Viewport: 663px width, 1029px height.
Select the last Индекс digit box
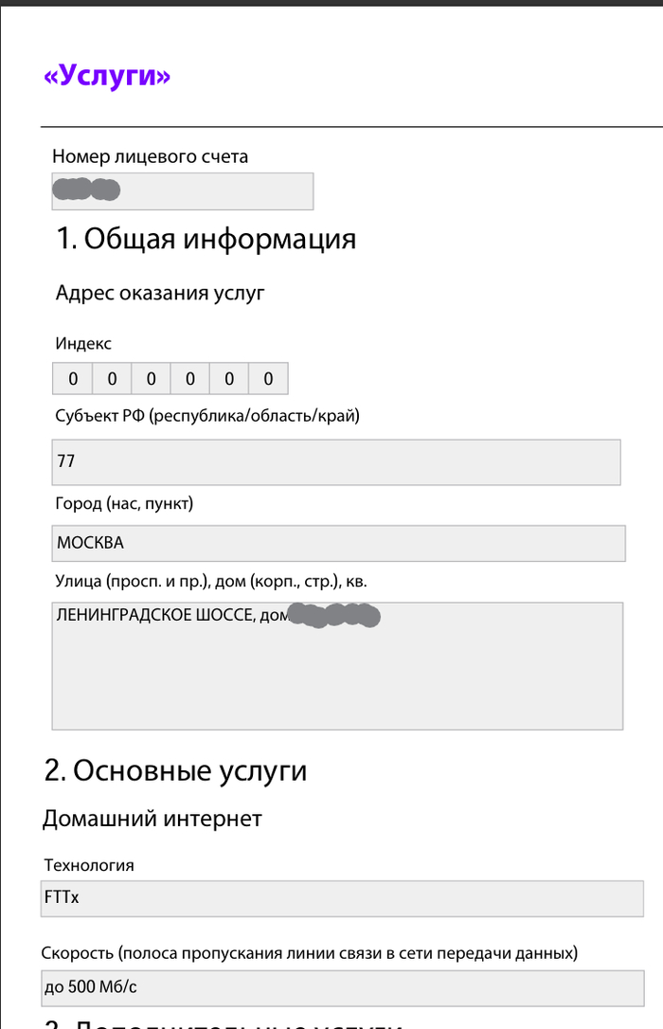click(x=268, y=379)
